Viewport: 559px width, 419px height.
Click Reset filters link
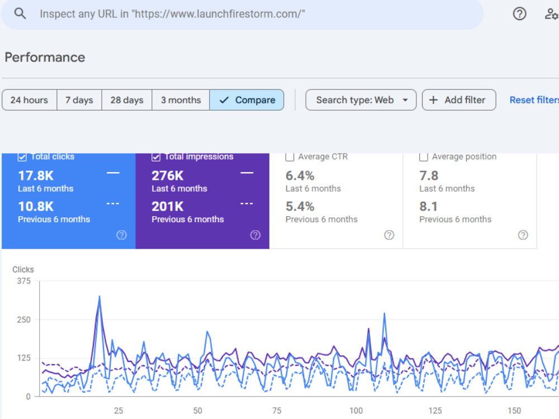click(x=534, y=100)
